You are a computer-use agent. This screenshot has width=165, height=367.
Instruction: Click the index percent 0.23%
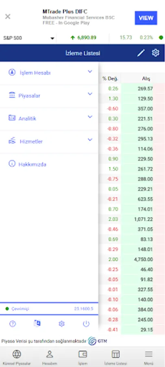pyautogui.click(x=146, y=38)
